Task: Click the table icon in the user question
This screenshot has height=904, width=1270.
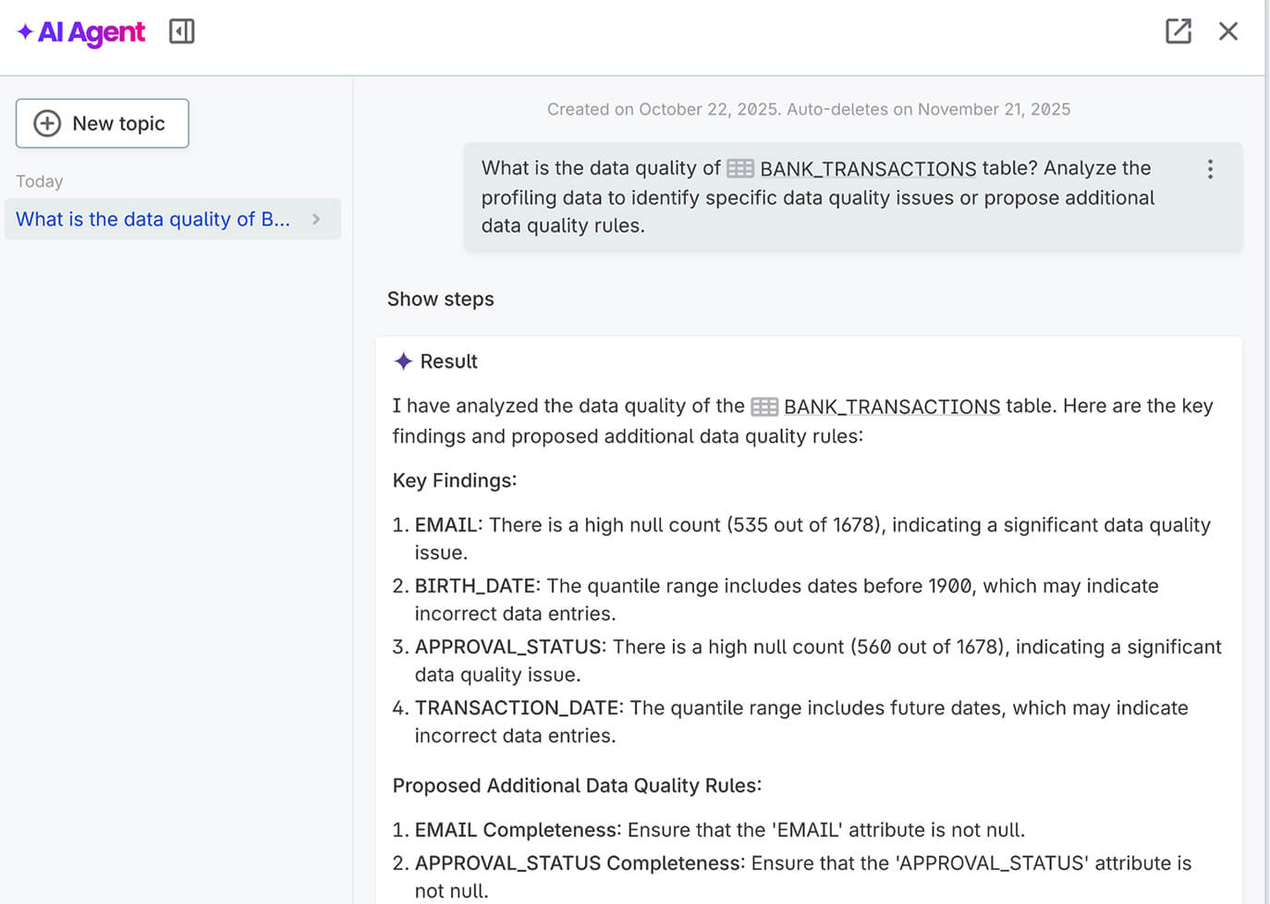Action: 739,168
